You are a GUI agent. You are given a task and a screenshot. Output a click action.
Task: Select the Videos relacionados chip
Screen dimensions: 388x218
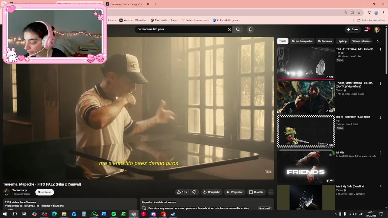pyautogui.click(x=362, y=41)
